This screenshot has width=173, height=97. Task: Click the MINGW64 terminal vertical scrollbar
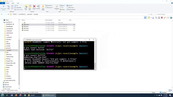coord(95,56)
